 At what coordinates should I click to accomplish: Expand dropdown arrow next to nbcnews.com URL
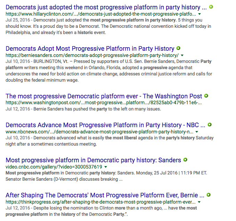(197, 132)
